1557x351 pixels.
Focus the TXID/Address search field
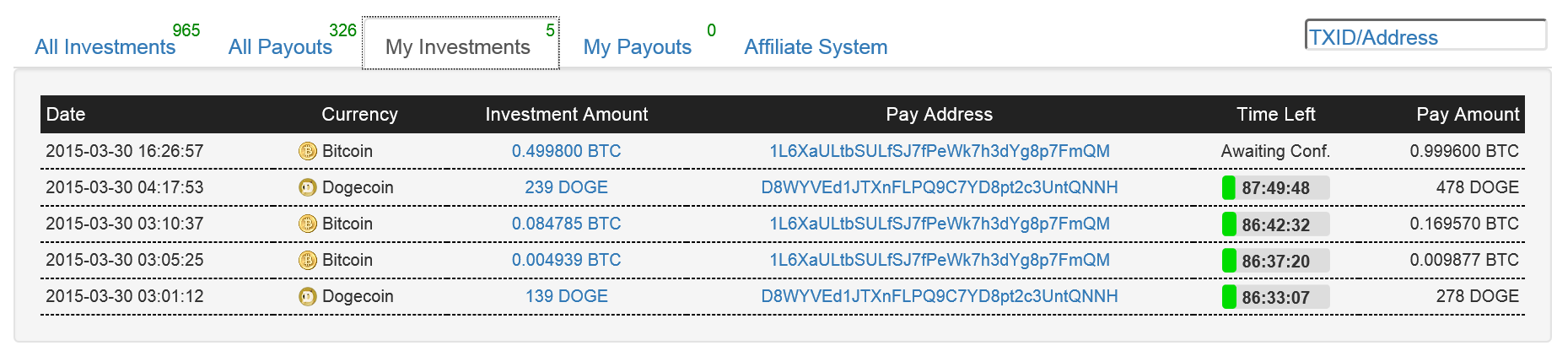pos(1425,36)
